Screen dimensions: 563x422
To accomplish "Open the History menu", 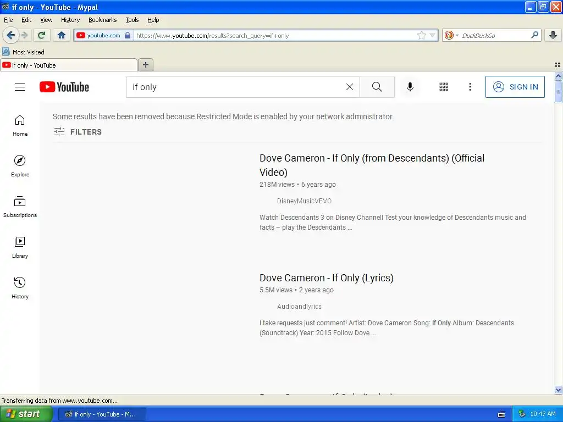I will click(x=70, y=20).
